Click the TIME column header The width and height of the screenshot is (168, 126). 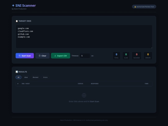[x=147, y=84]
